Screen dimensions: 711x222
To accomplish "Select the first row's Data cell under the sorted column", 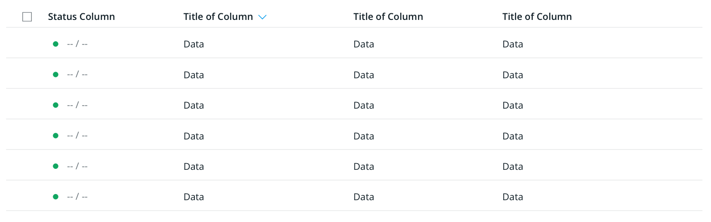I will coord(194,45).
